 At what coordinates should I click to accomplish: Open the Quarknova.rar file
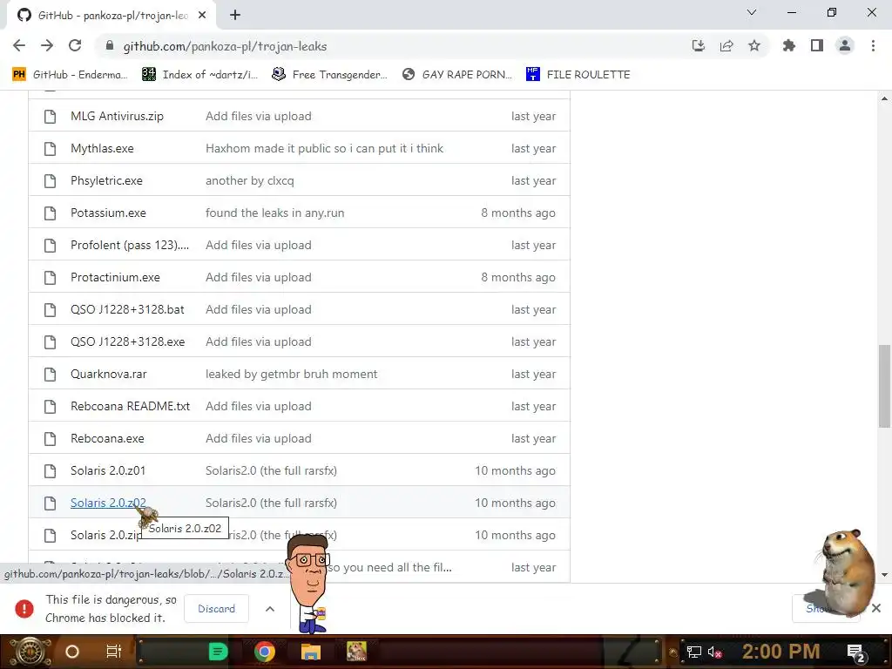(109, 375)
